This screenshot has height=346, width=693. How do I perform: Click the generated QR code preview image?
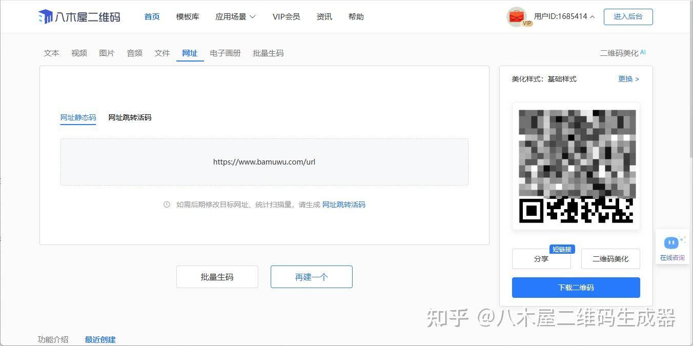pyautogui.click(x=576, y=166)
